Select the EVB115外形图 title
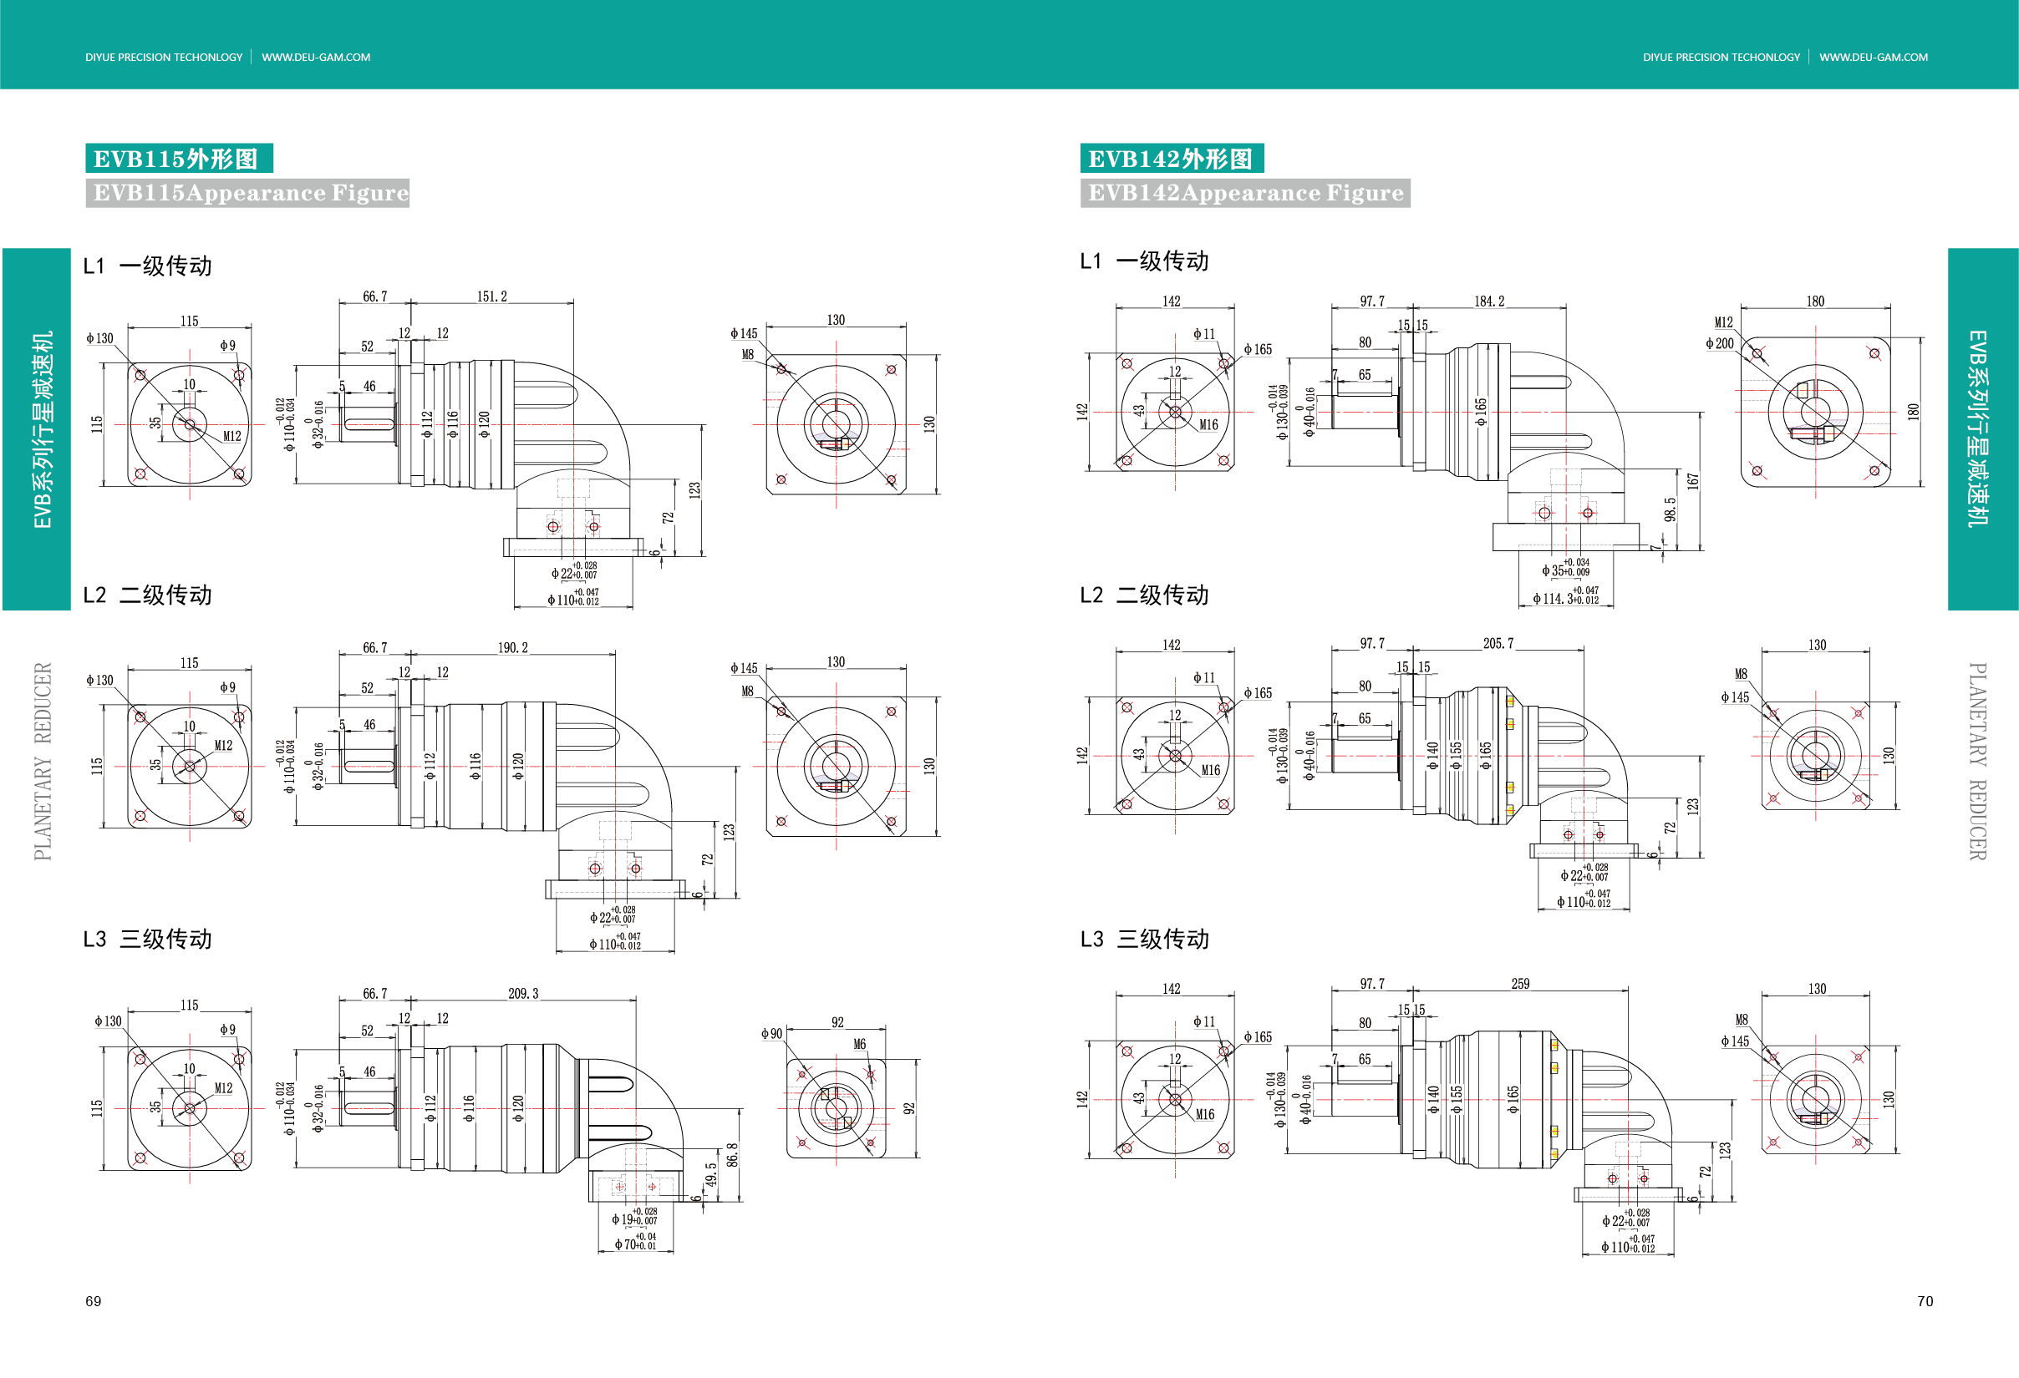This screenshot has width=2019, height=1378. 179,158
